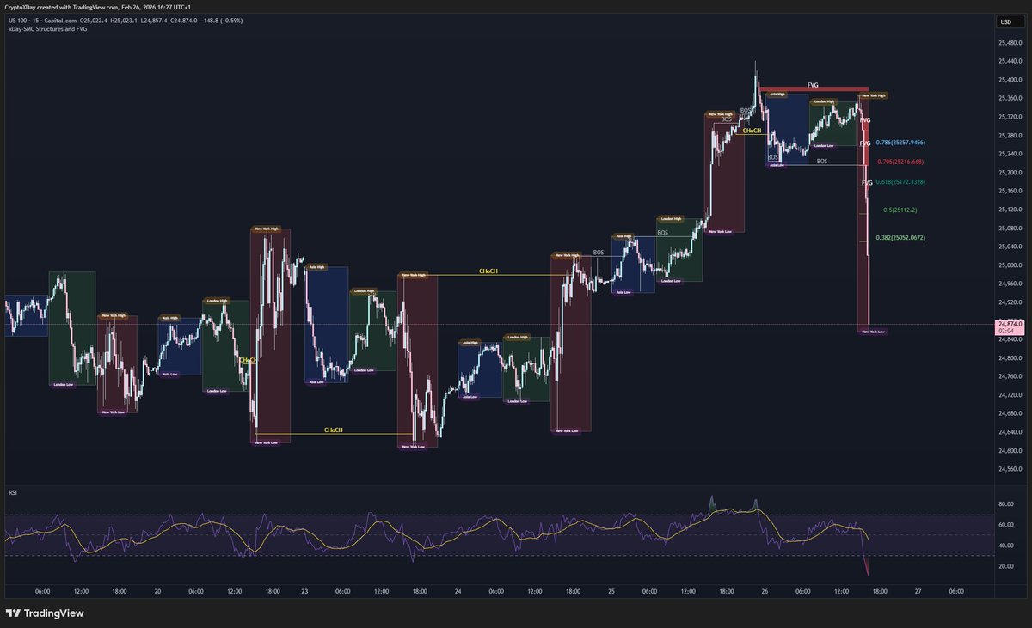
Task: Click the CHoCH label near the 24,640 level
Action: tap(334, 430)
